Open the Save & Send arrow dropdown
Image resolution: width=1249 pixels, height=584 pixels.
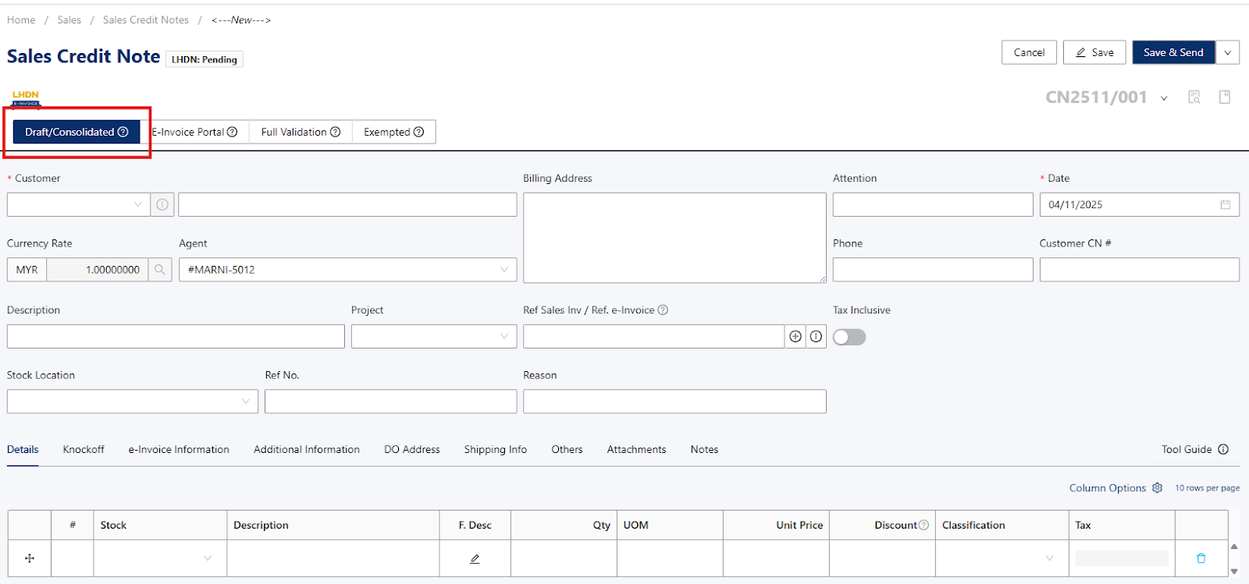coord(1227,52)
